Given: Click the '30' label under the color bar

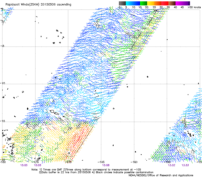Looking at the screenshot, I should 161,7.
